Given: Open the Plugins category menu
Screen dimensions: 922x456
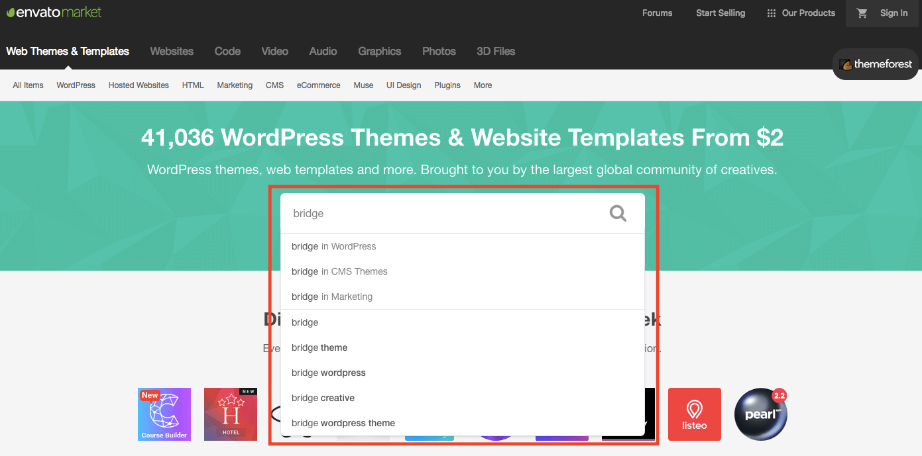Looking at the screenshot, I should (x=447, y=85).
